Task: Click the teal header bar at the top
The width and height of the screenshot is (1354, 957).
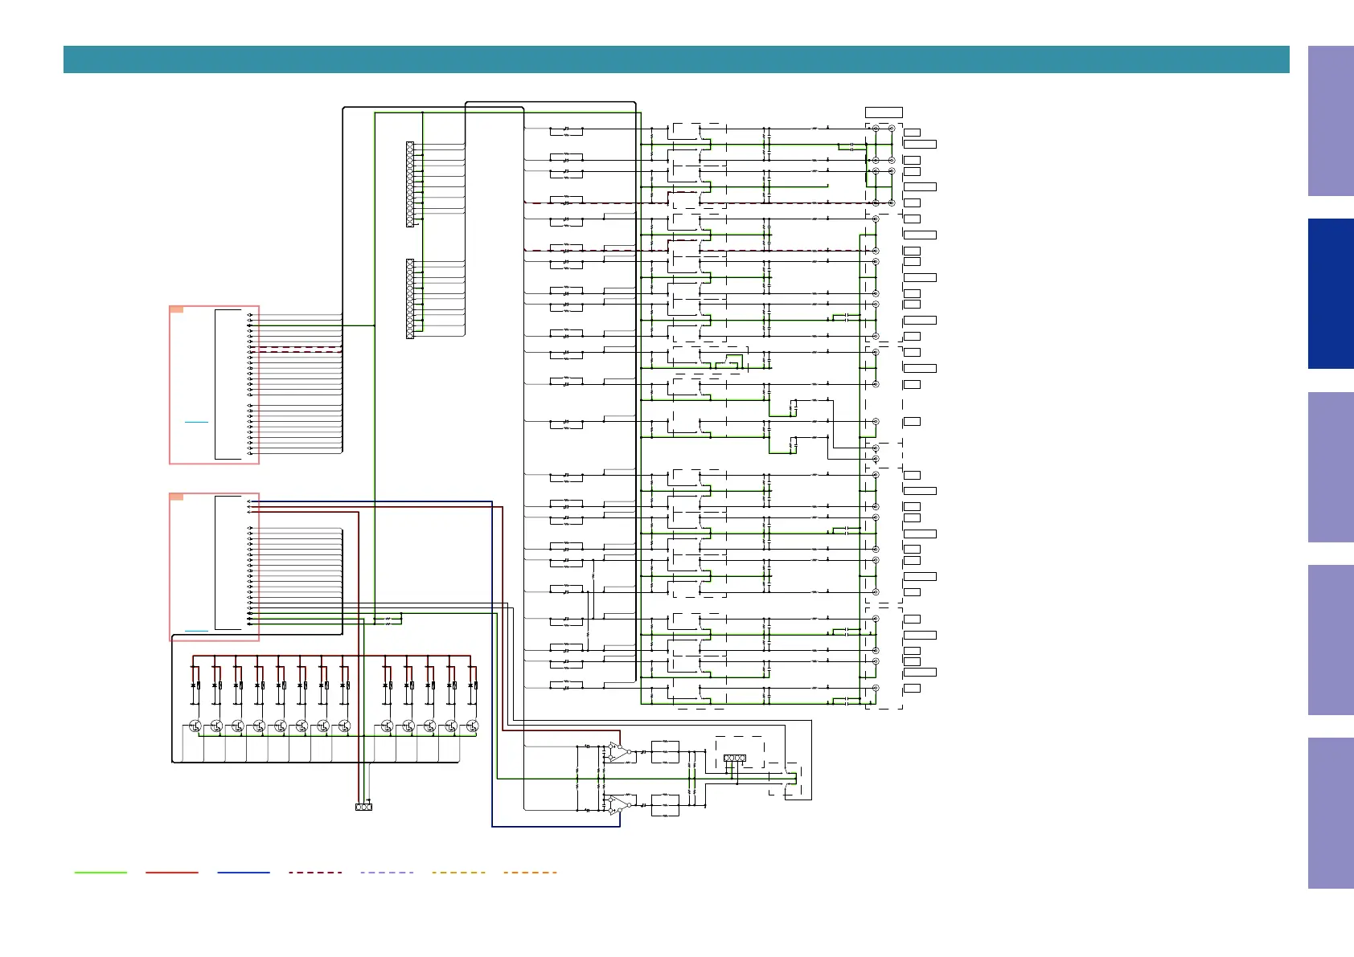Action: [x=676, y=59]
